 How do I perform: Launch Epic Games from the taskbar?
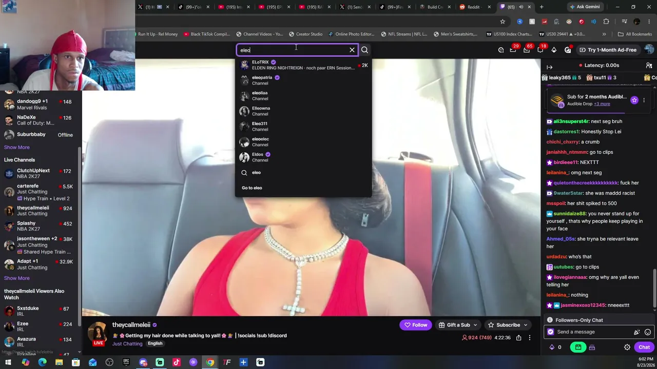(126, 362)
